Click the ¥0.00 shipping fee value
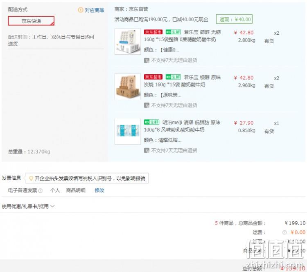This screenshot has height=272, width=307. (298, 232)
